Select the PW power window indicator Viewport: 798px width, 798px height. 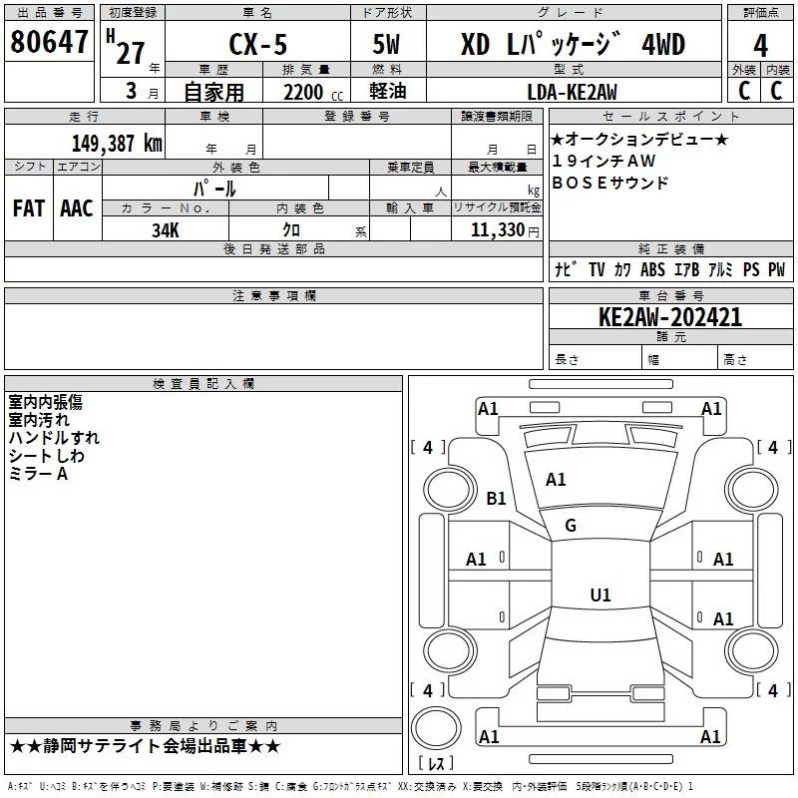[776, 269]
